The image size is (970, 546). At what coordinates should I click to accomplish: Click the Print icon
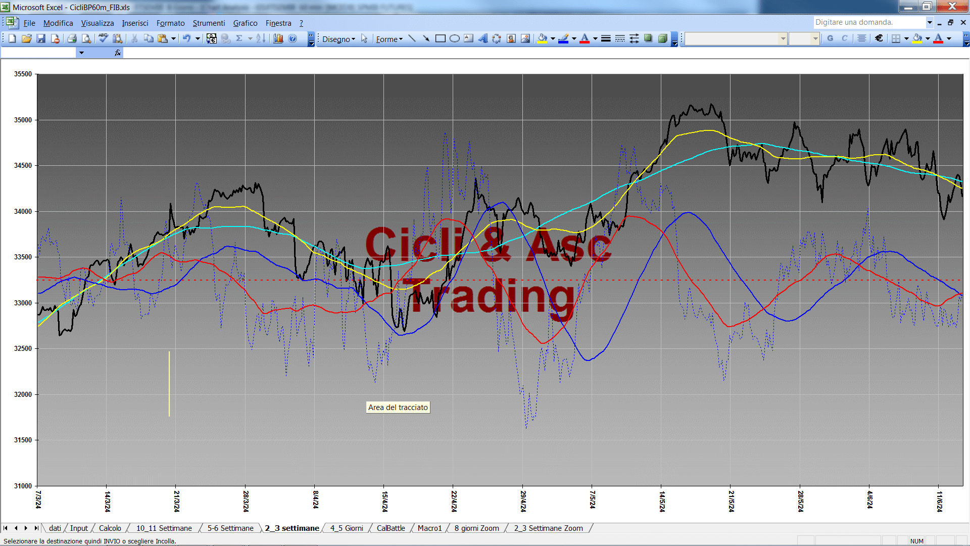click(x=72, y=38)
